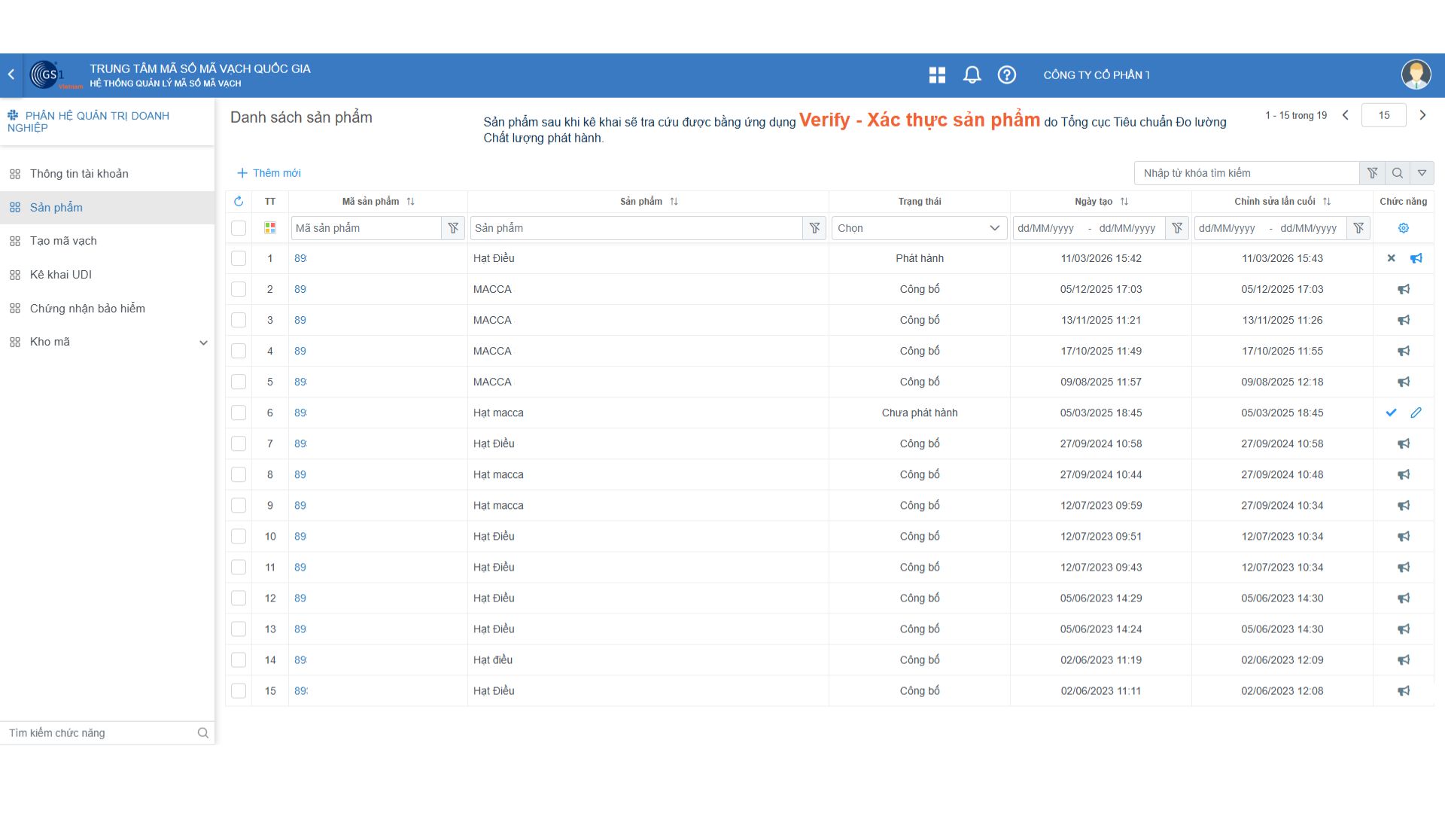
Task: Click the Nhập từ khóa tìm kiếm field
Action: coord(1246,173)
